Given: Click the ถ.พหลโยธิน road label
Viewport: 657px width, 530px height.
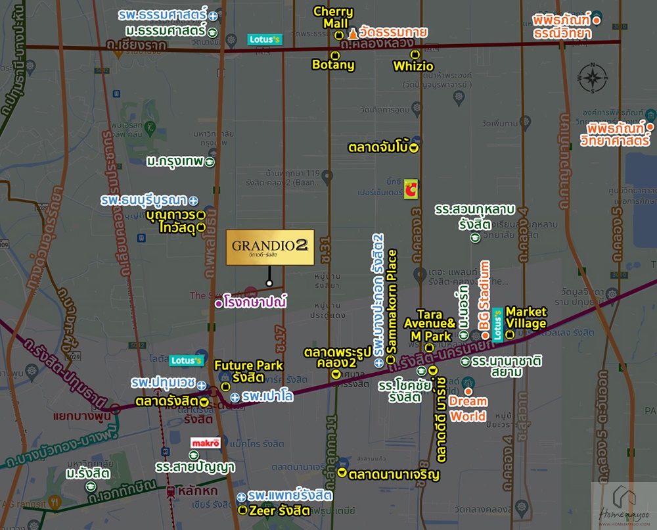Looking at the screenshot, I should point(211,243).
